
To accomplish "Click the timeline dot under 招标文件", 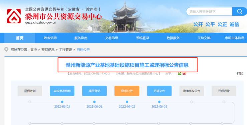I will coord(159,102).
